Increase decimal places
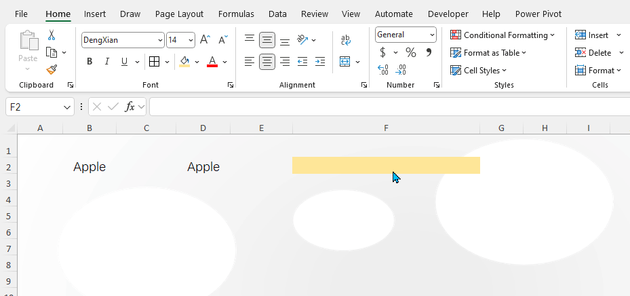Viewport: 630px width, 296px height. coord(383,70)
